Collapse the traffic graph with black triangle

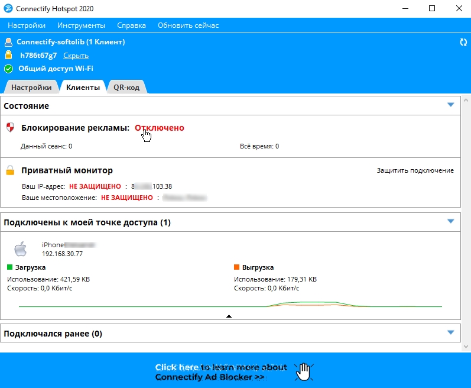point(229,316)
